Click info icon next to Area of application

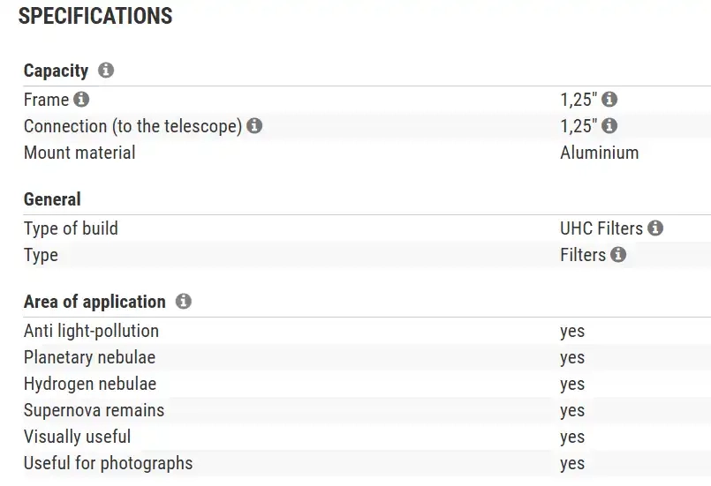coord(183,302)
